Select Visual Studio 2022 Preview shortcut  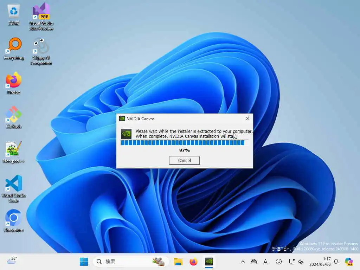coord(41,17)
